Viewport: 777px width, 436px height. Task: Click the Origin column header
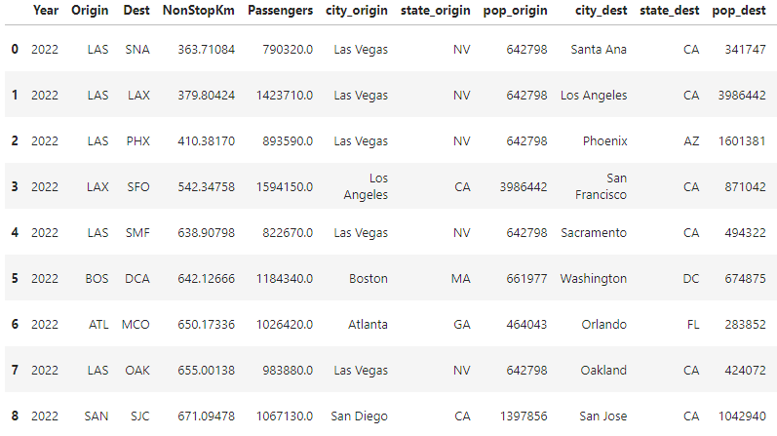90,11
